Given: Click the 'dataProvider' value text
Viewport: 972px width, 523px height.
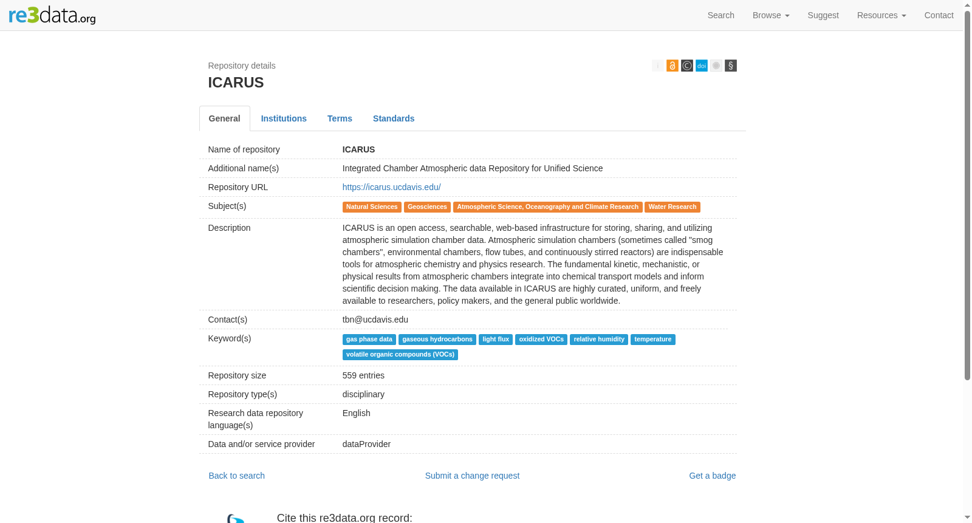Looking at the screenshot, I should [366, 444].
